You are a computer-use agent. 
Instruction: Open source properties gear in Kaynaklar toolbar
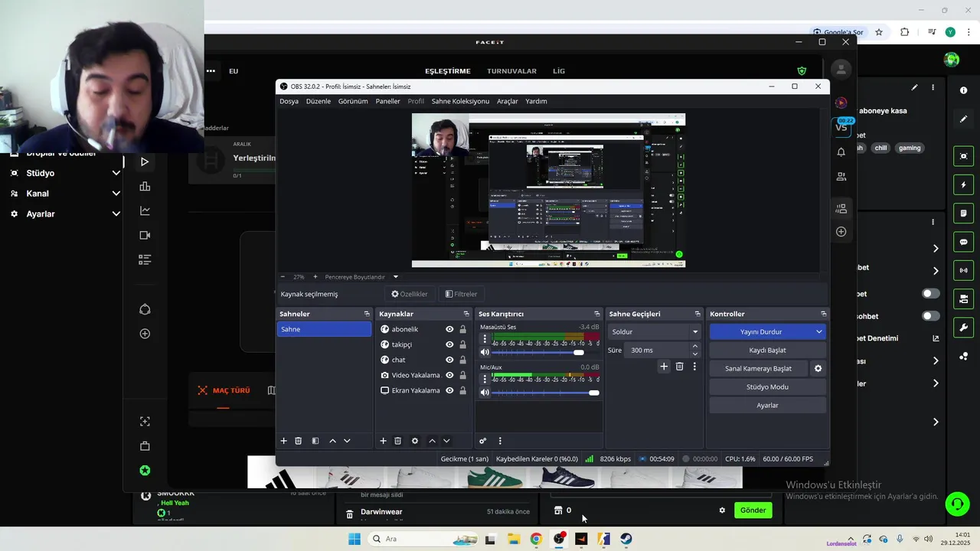click(x=415, y=441)
